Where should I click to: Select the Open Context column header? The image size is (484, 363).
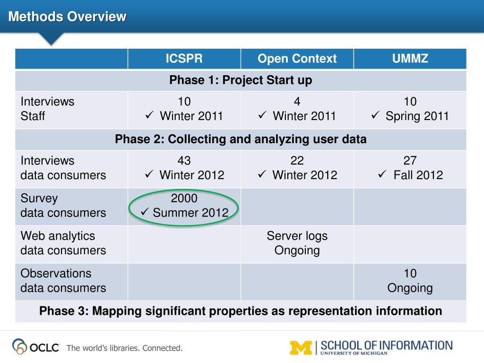point(297,59)
